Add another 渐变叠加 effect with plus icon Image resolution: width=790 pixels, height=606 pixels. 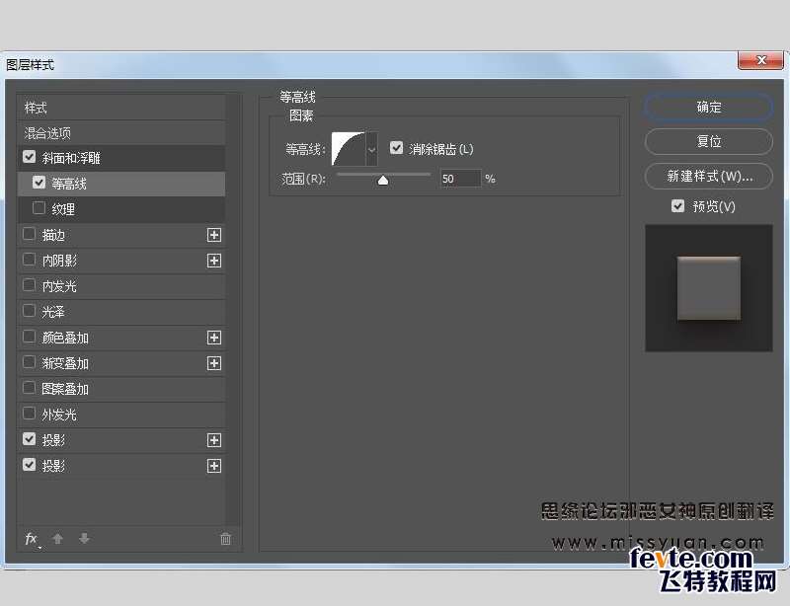pos(214,363)
